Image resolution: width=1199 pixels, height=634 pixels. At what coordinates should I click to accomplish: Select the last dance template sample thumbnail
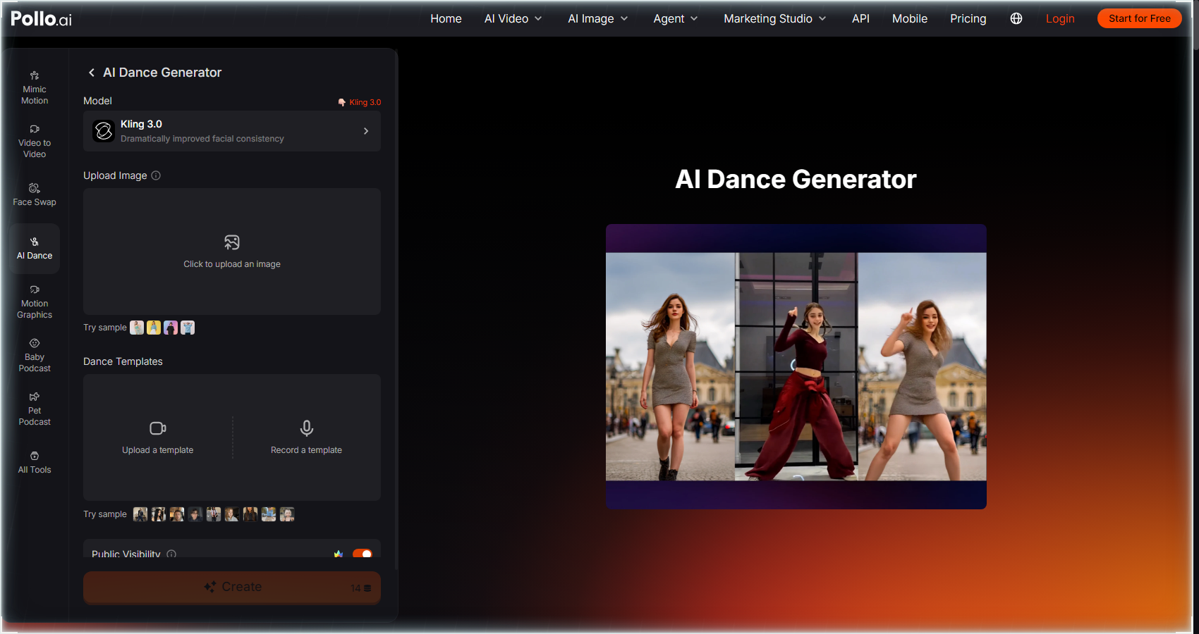point(287,514)
